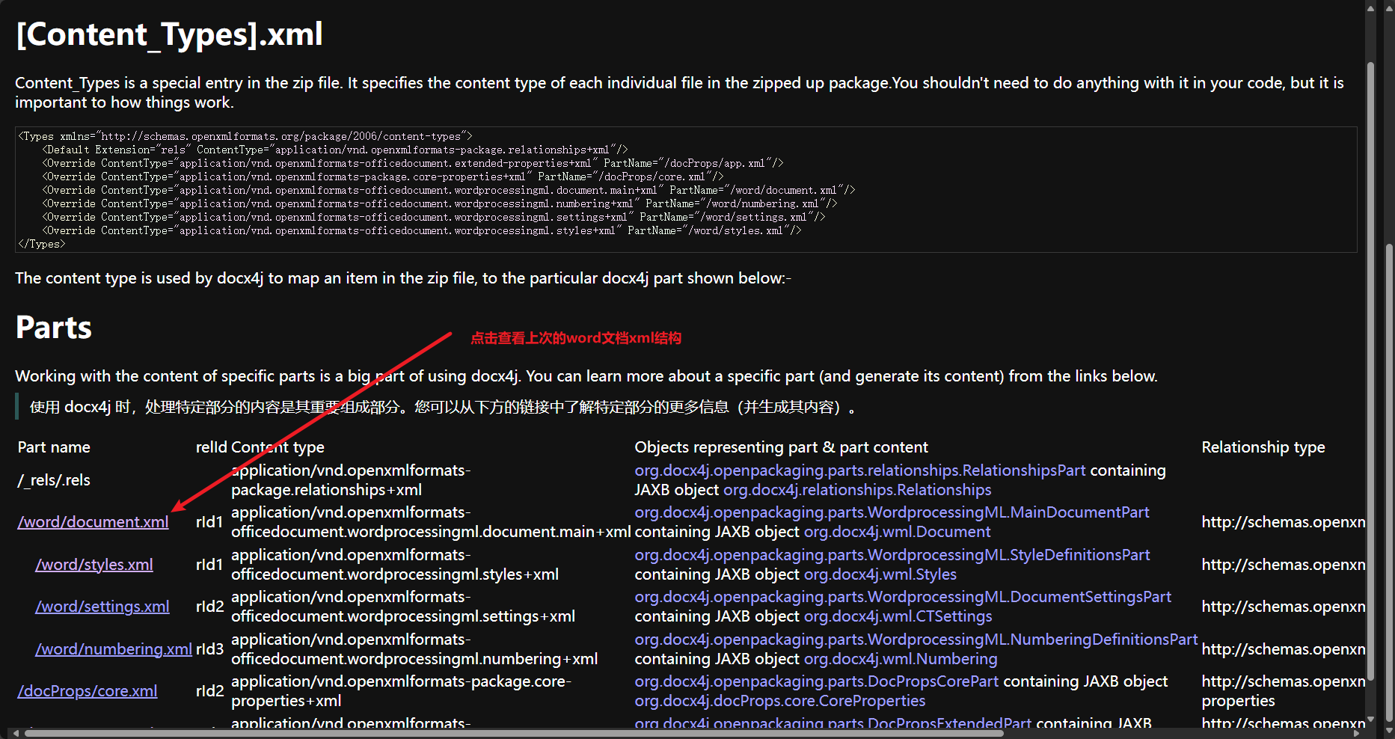Follow the org.docx4j.wml.CTSettings link
The height and width of the screenshot is (739, 1395).
pos(898,616)
